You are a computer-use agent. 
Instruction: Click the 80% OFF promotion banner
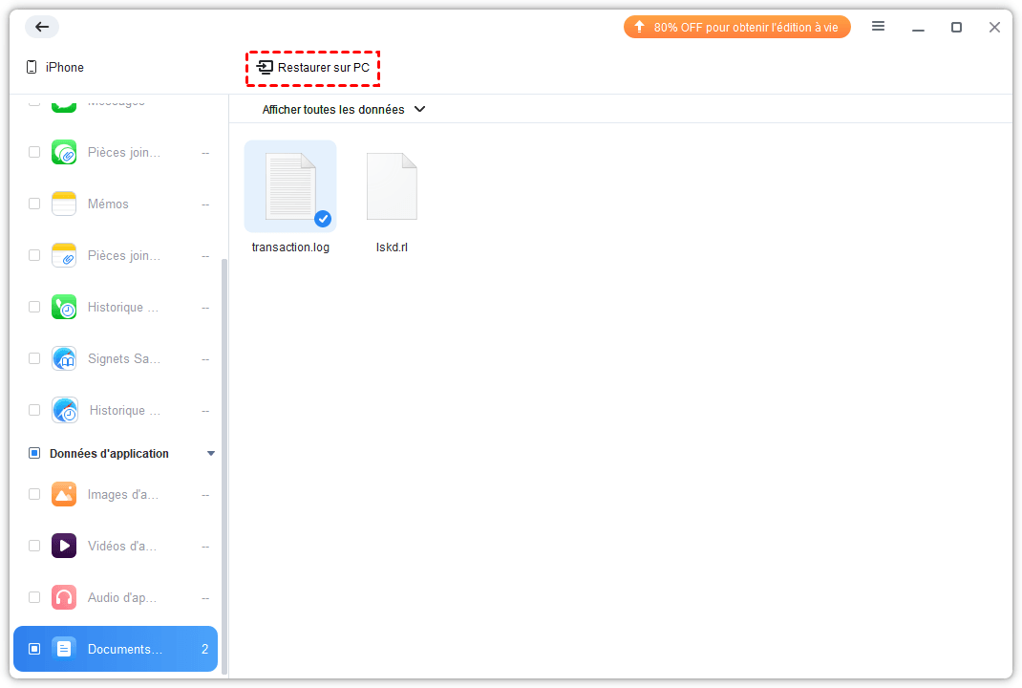click(x=736, y=27)
